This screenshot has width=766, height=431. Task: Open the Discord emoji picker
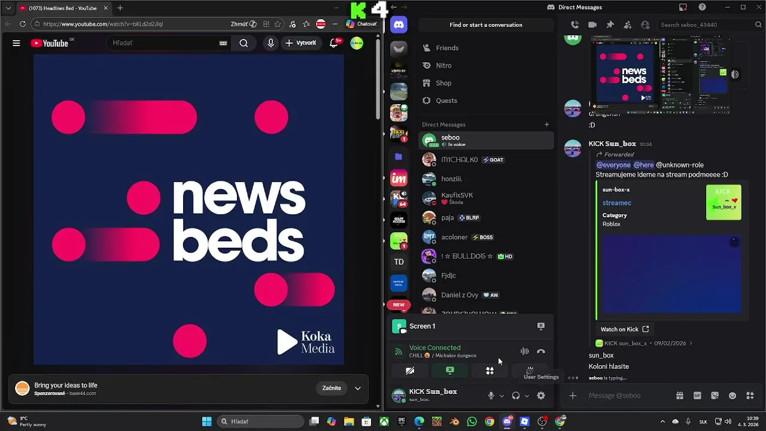pyautogui.click(x=732, y=396)
